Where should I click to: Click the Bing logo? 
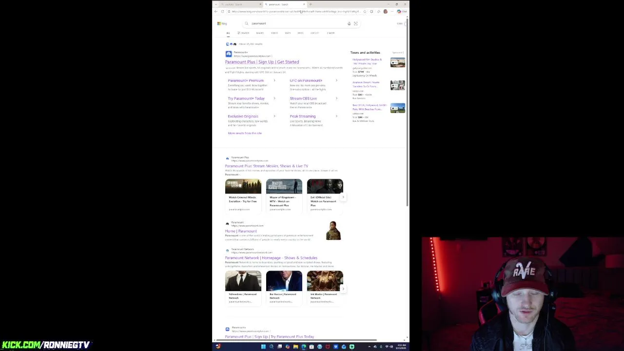coord(222,23)
